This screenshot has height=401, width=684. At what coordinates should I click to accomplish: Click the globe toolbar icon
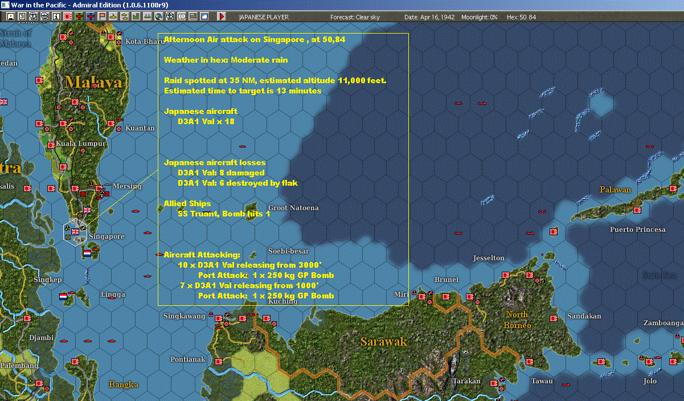click(x=159, y=17)
